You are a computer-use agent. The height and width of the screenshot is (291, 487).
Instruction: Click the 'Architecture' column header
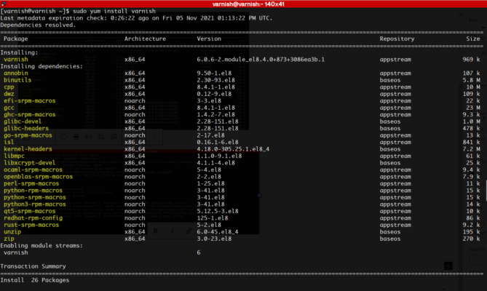[x=145, y=39]
